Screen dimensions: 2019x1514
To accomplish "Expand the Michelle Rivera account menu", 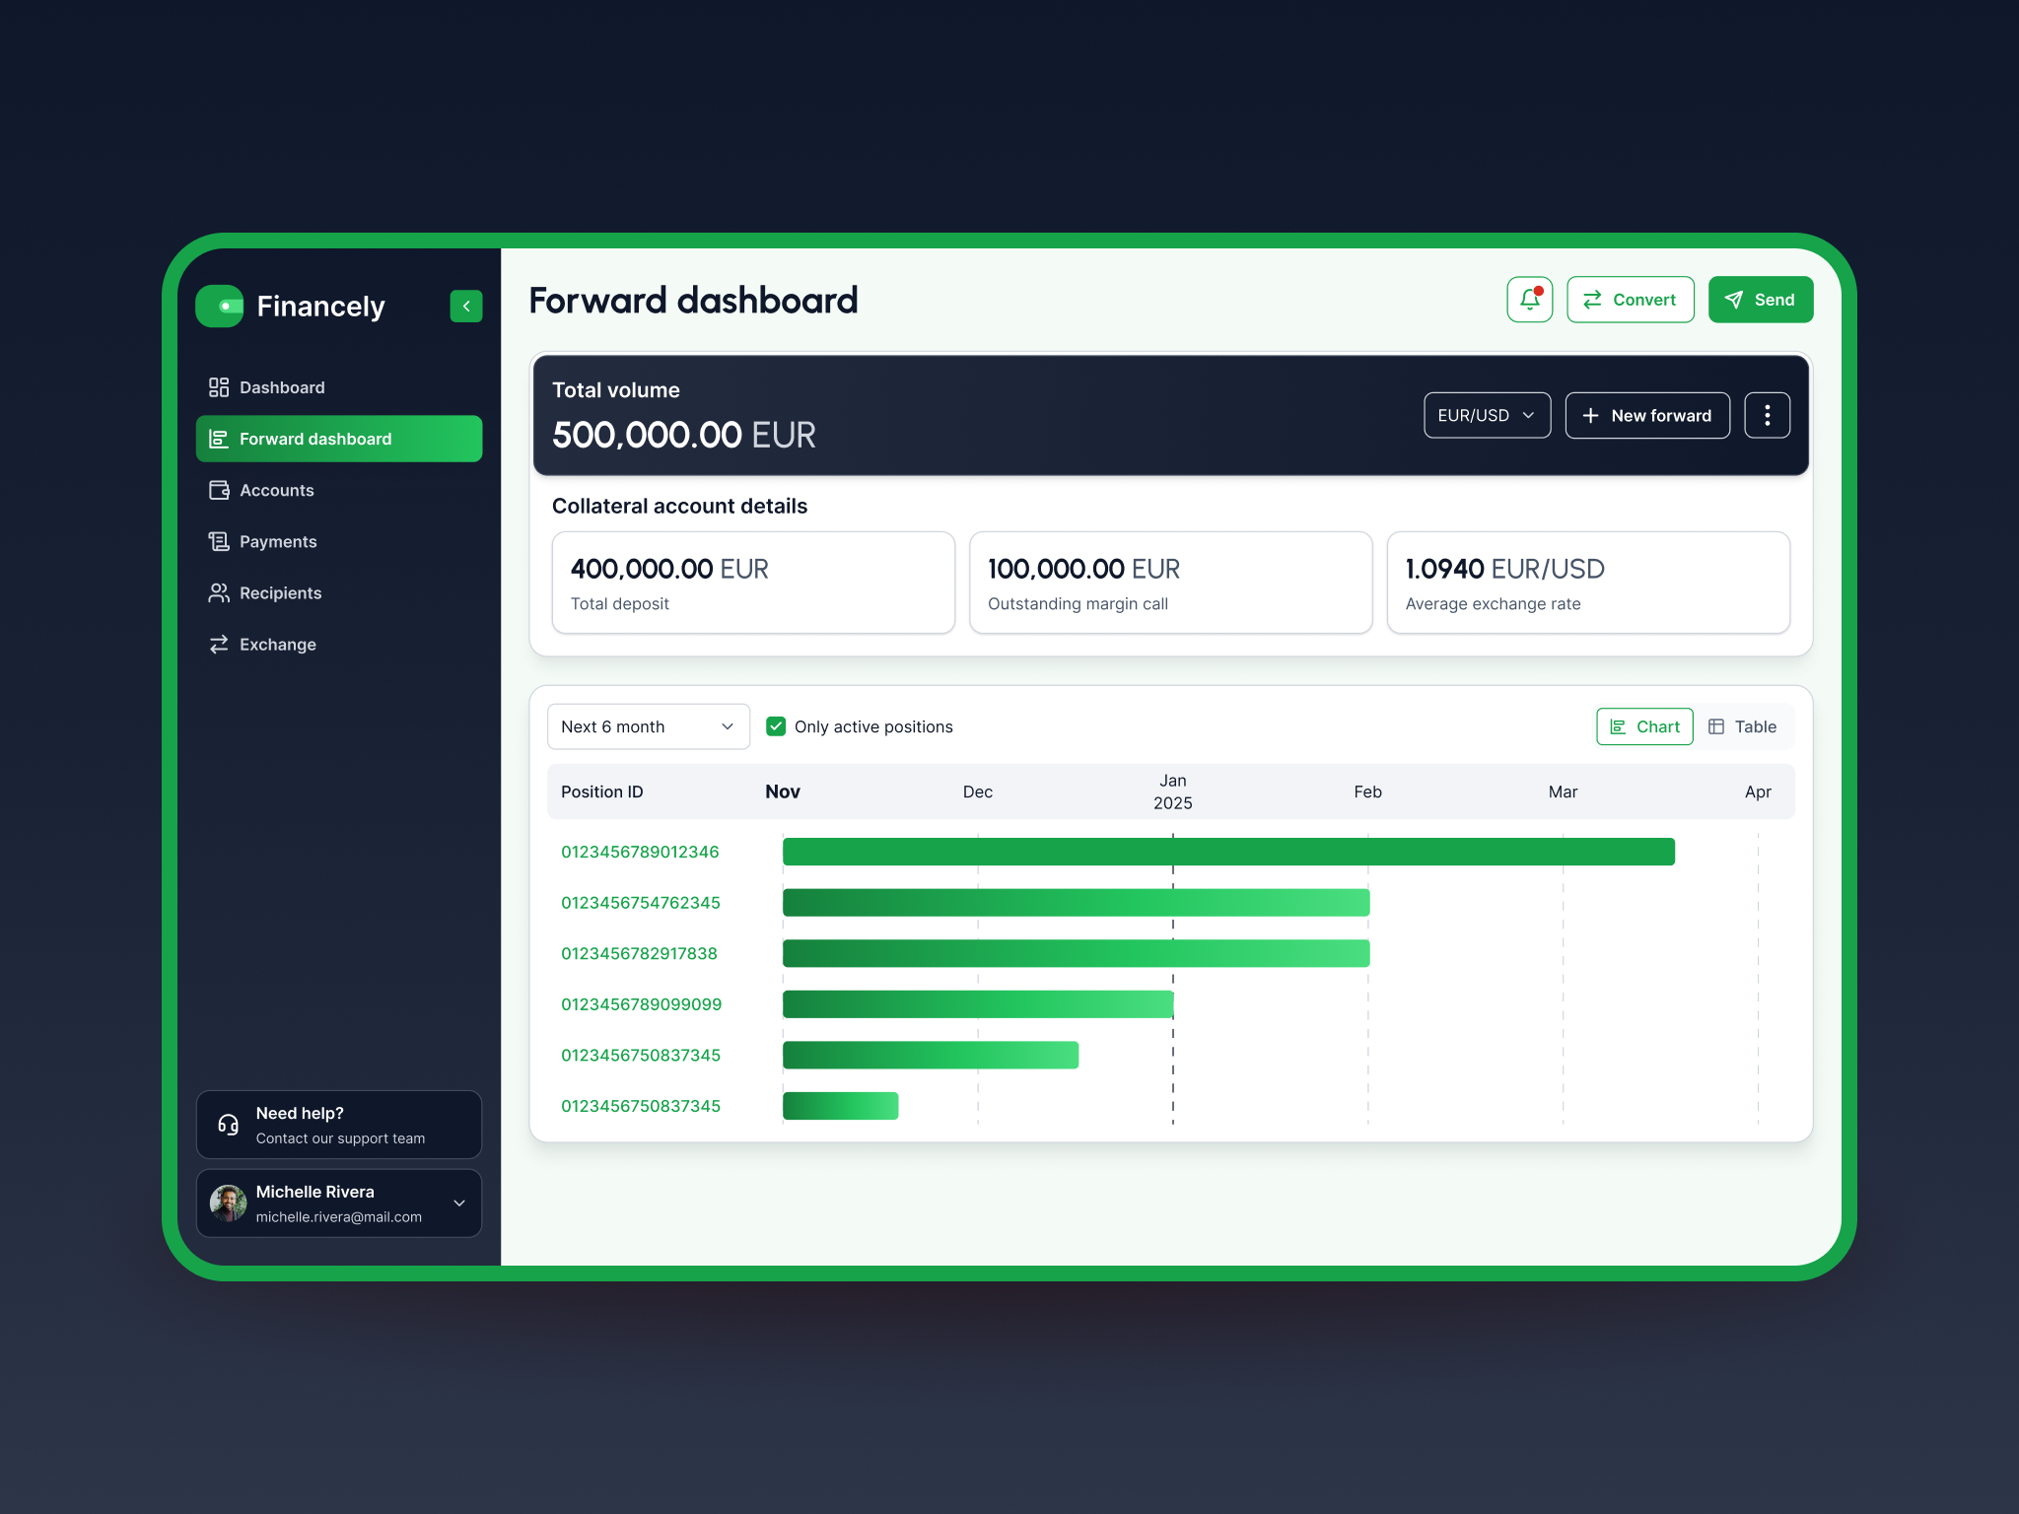I will click(457, 1203).
